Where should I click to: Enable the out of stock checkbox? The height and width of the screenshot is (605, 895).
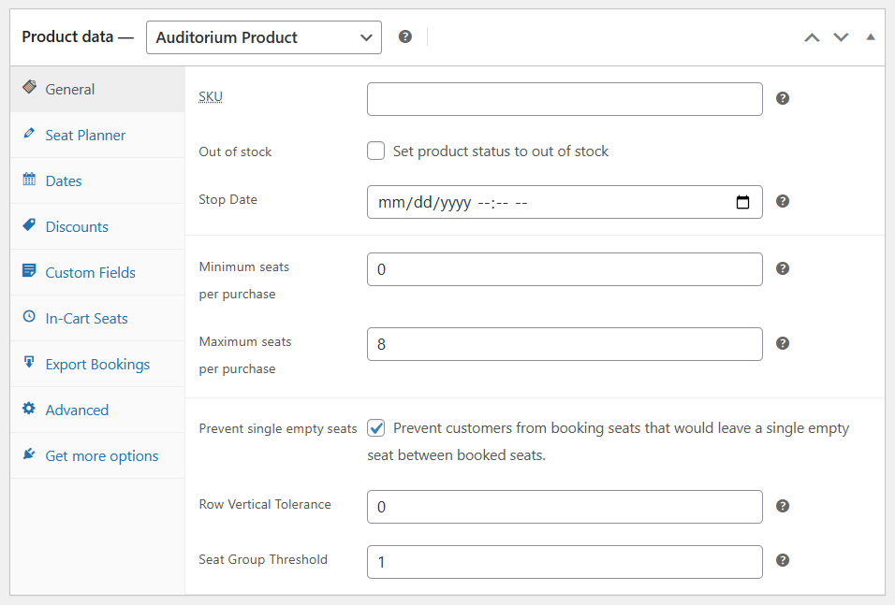click(376, 151)
